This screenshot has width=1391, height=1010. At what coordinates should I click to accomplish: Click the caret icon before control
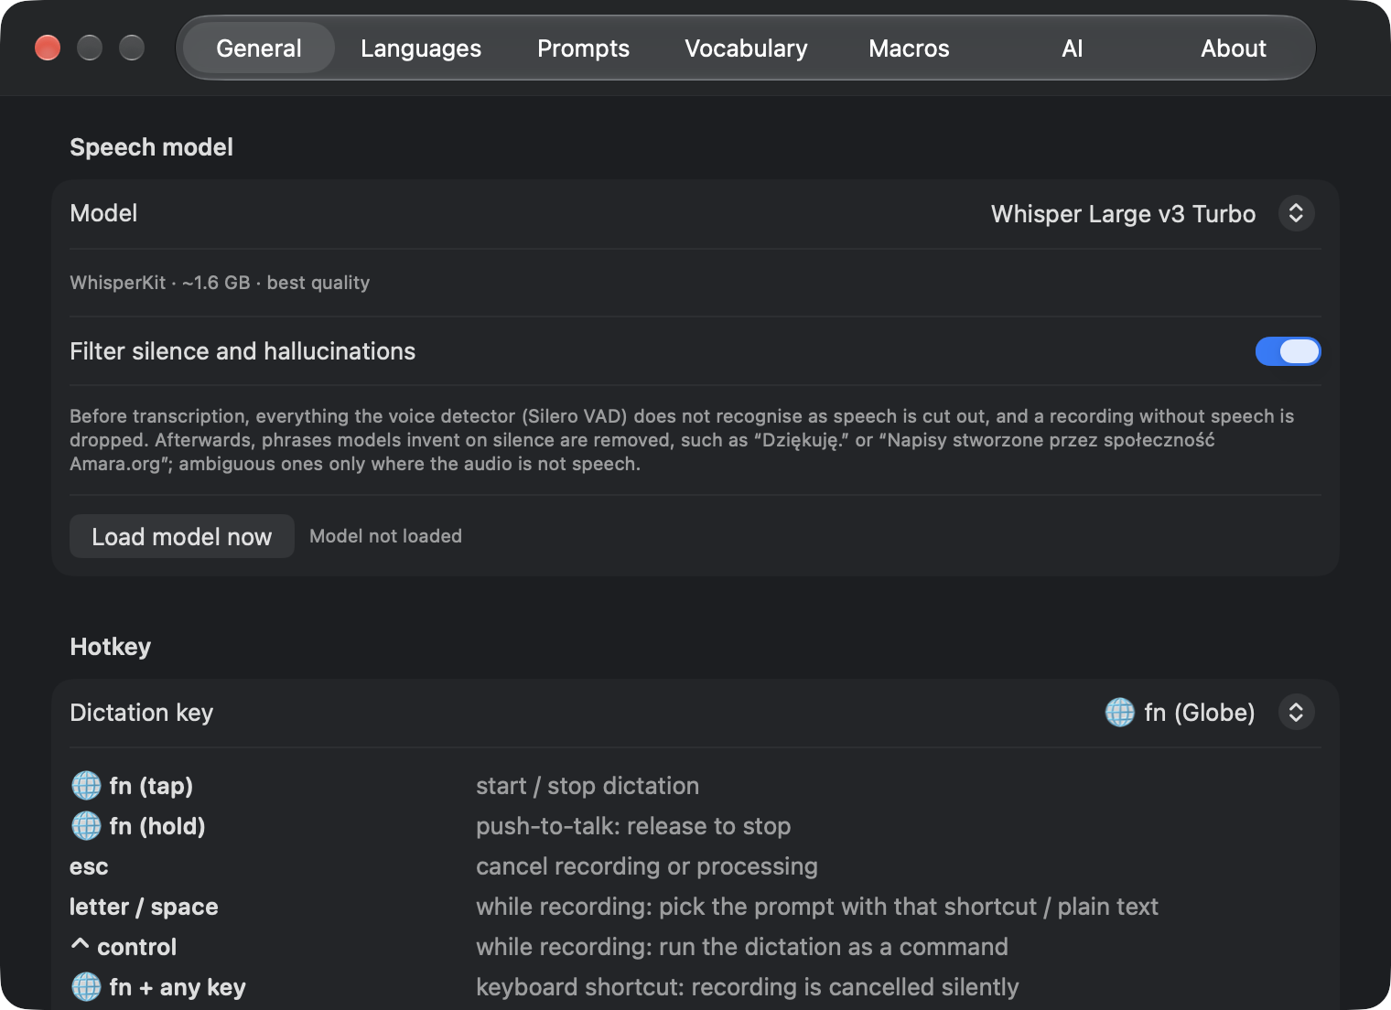tap(80, 944)
